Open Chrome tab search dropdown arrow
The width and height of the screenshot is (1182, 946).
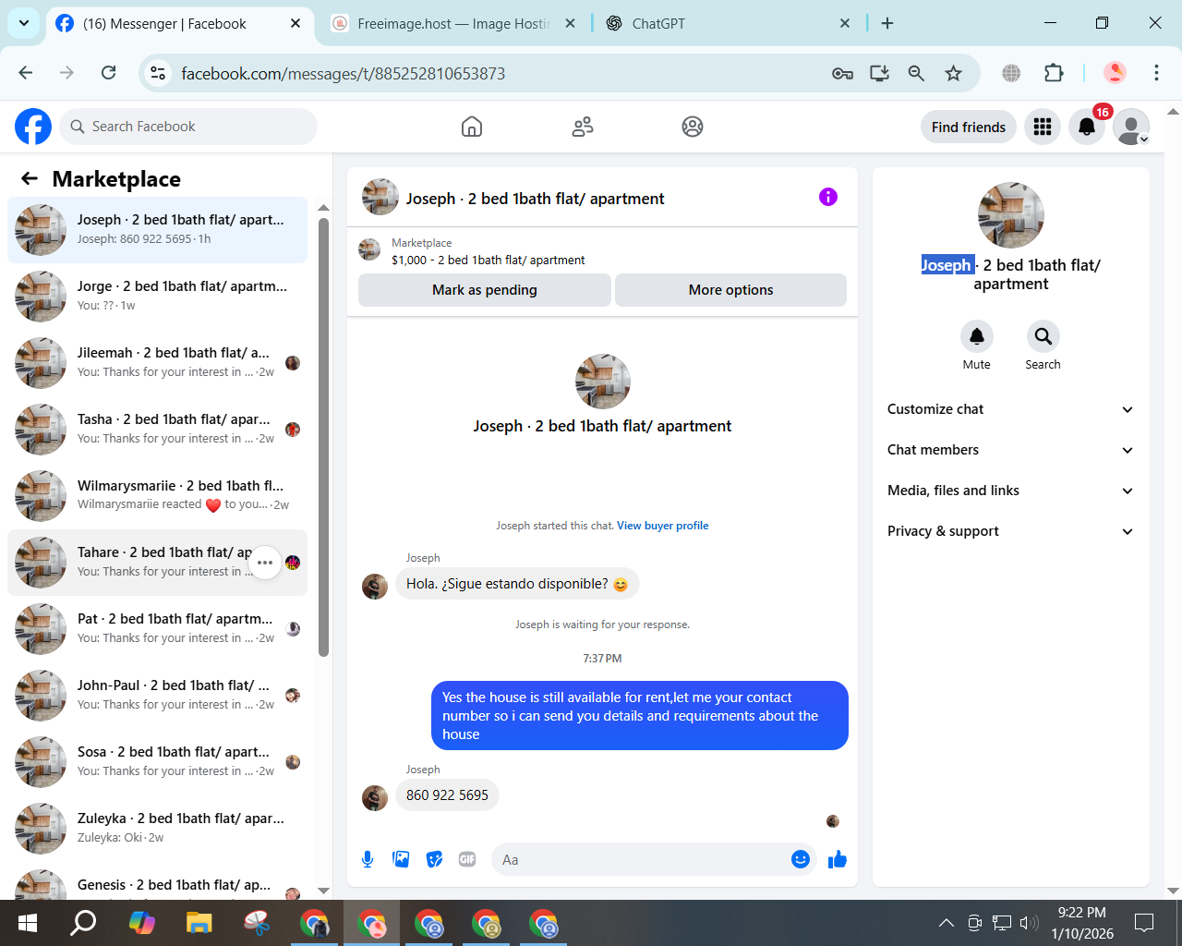[x=23, y=23]
